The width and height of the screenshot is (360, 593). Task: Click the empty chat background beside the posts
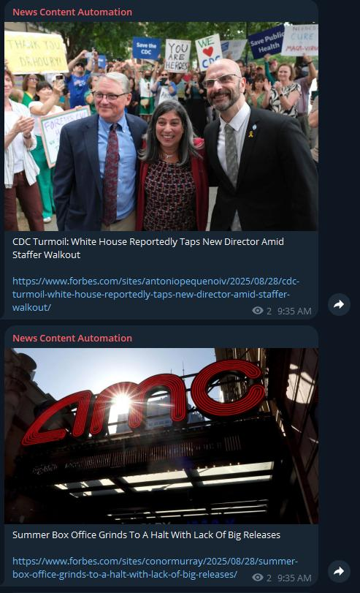pos(339,151)
